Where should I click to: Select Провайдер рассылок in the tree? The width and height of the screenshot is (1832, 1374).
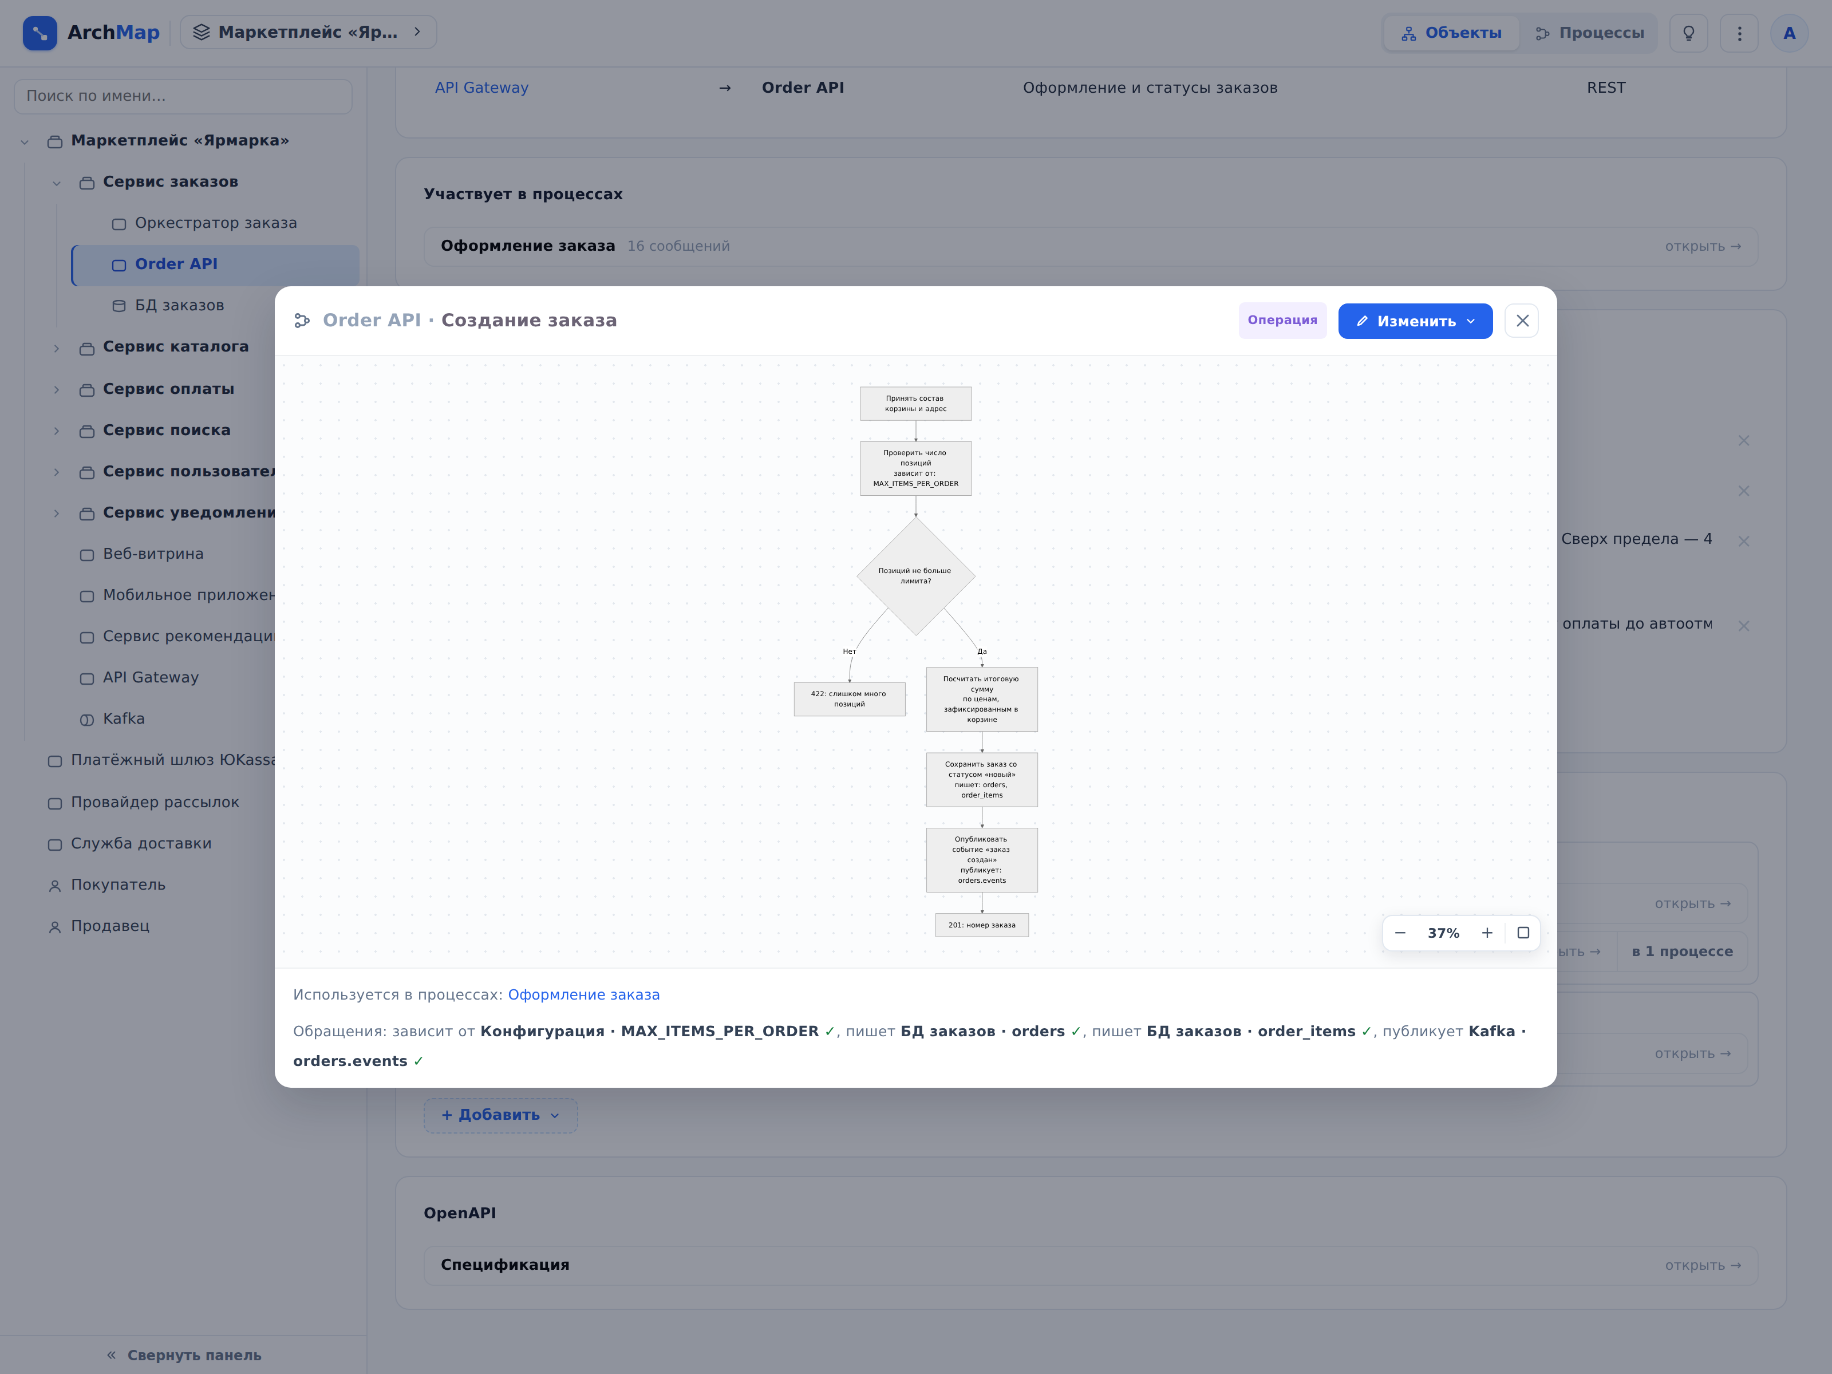point(155,803)
